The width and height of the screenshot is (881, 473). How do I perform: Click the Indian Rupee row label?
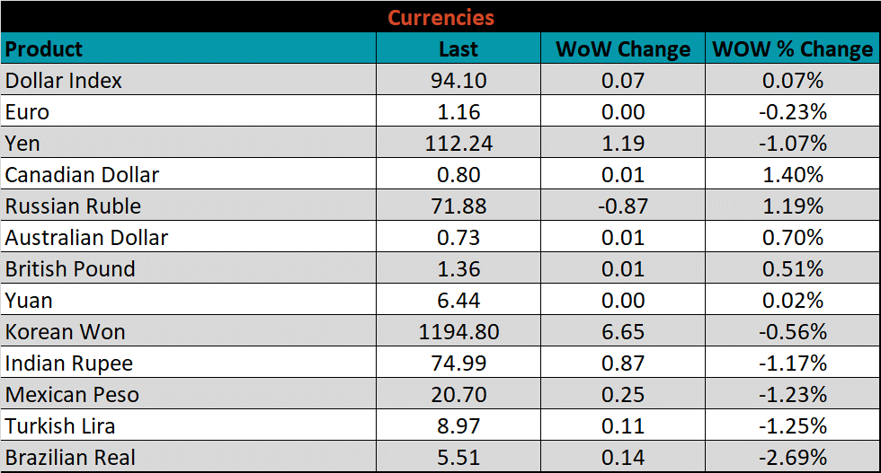69,364
